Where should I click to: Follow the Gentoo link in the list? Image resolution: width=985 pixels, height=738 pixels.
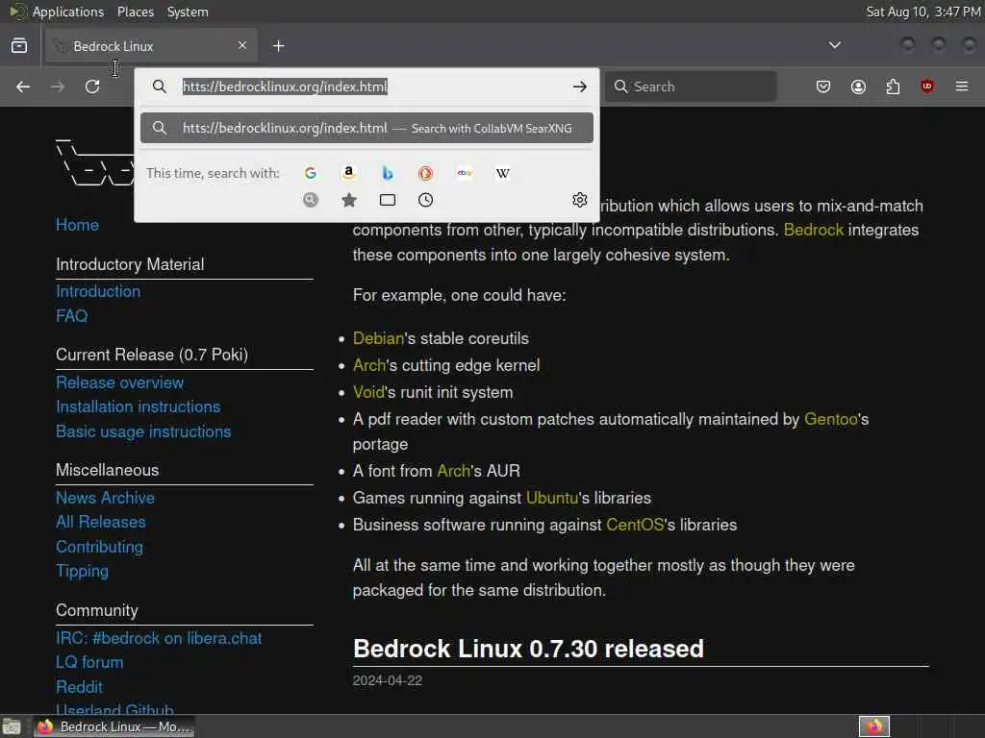830,419
